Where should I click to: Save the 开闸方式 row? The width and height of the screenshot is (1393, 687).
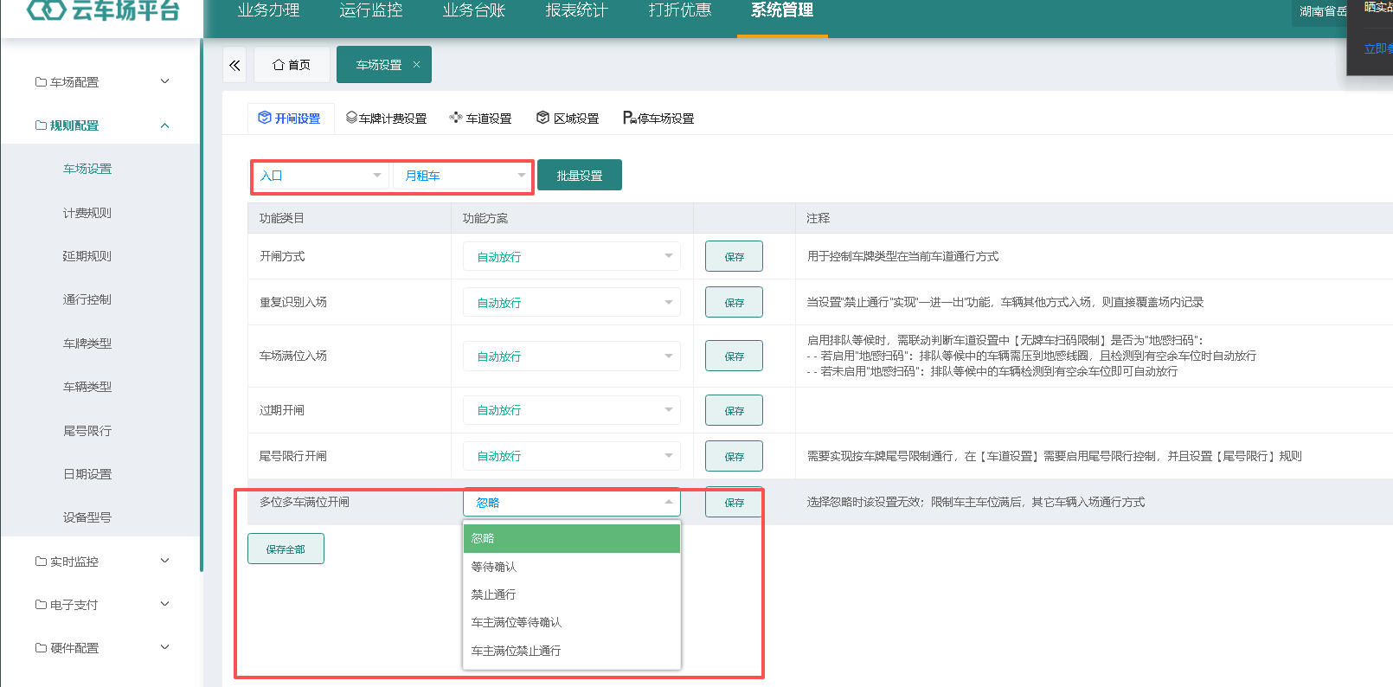(x=734, y=257)
